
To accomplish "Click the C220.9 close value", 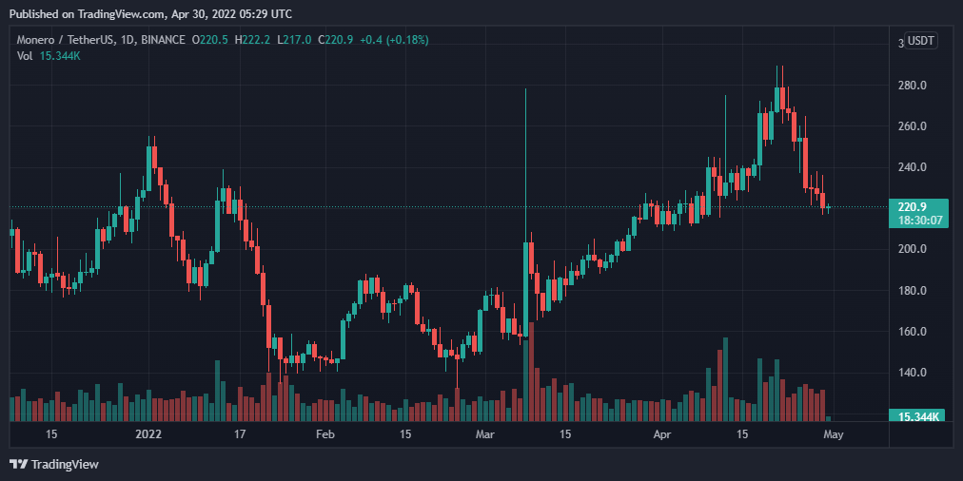I will (335, 40).
